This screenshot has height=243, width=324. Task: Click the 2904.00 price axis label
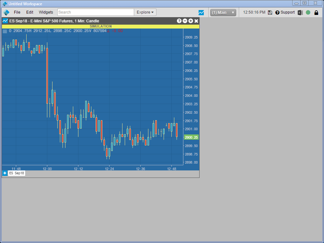pos(191,96)
